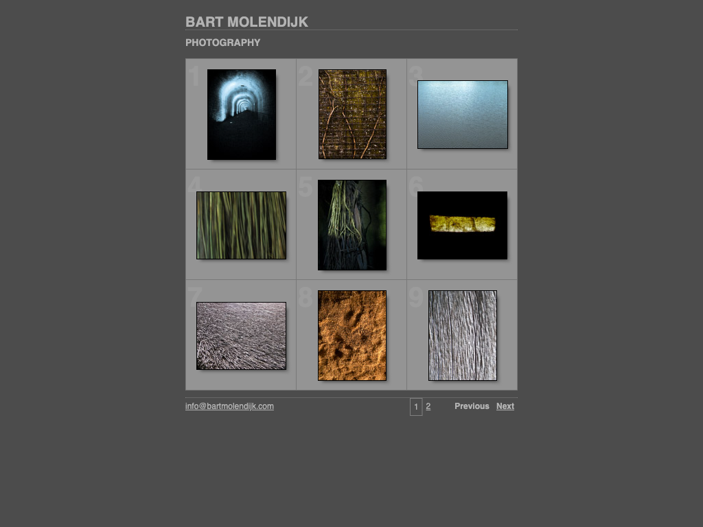Click the Previous page label
The height and width of the screenshot is (527, 703).
[x=472, y=406]
